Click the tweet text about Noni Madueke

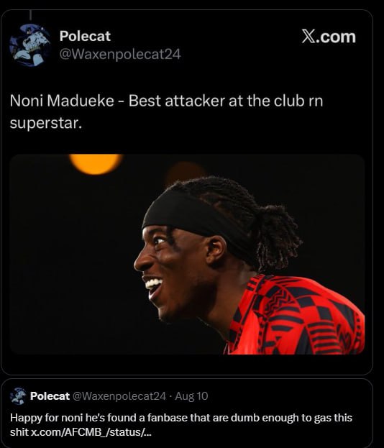point(167,111)
